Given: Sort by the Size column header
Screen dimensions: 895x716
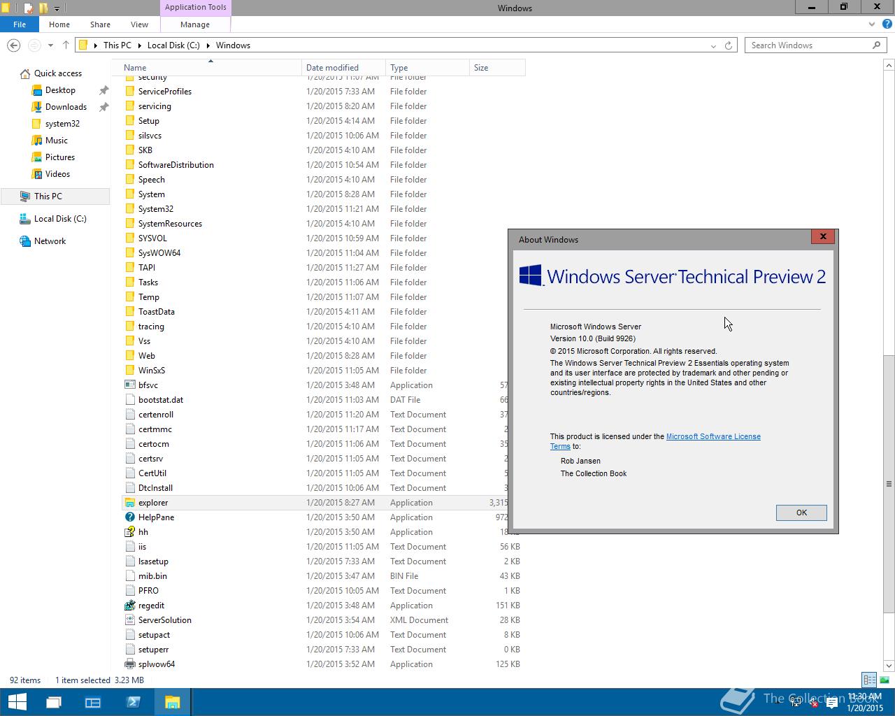Looking at the screenshot, I should click(497, 68).
